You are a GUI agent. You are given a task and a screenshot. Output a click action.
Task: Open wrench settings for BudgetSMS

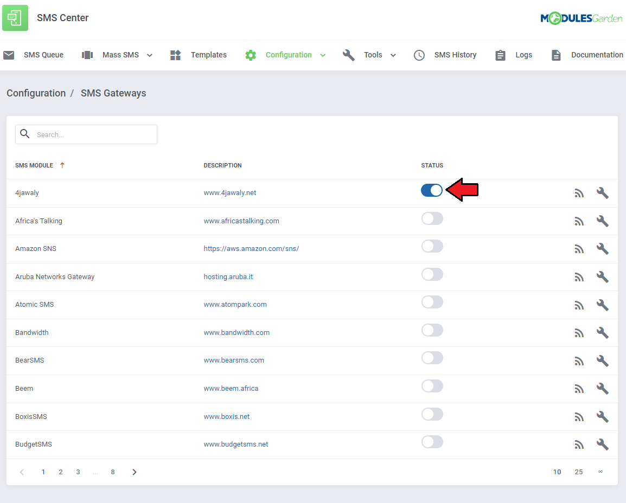pos(603,444)
